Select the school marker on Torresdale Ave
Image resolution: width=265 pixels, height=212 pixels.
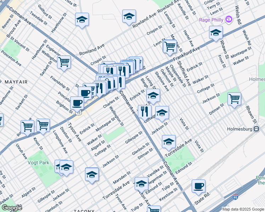[x=169, y=141]
